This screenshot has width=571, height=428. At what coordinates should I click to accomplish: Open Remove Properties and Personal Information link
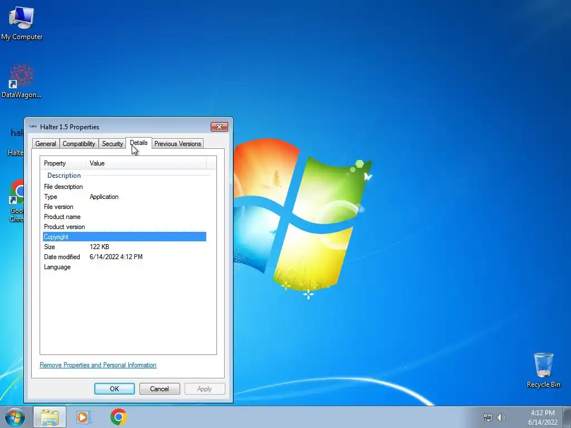click(x=98, y=365)
